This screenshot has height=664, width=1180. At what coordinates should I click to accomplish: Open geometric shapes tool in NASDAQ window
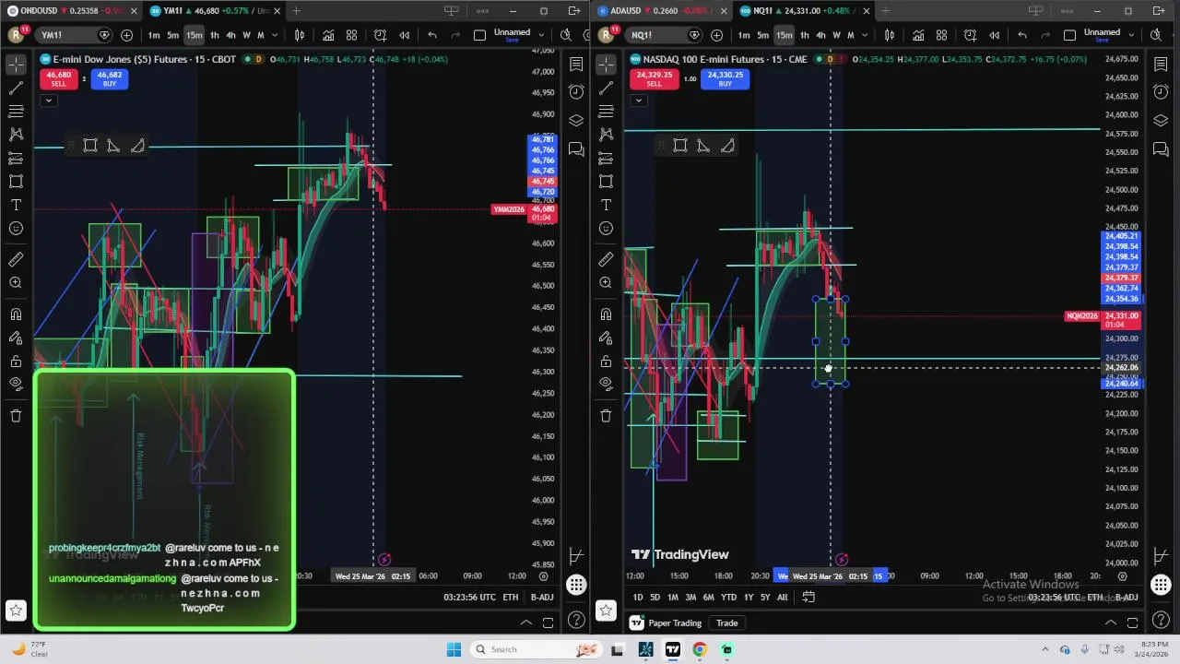606,182
